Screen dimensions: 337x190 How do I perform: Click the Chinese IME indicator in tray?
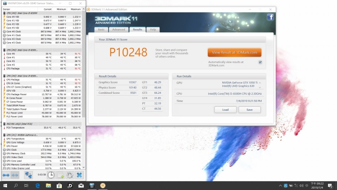[307, 186]
